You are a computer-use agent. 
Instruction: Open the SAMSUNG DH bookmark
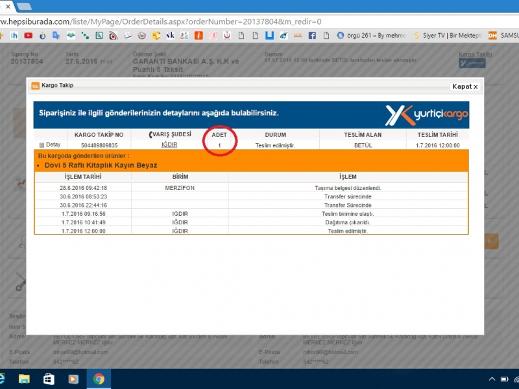coord(503,36)
